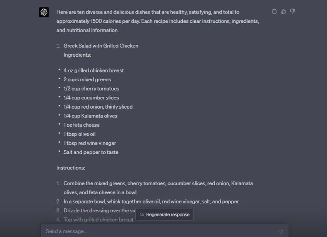Click the '1/2 cup cherry tomatoes' item
327x237 pixels.
(91, 89)
